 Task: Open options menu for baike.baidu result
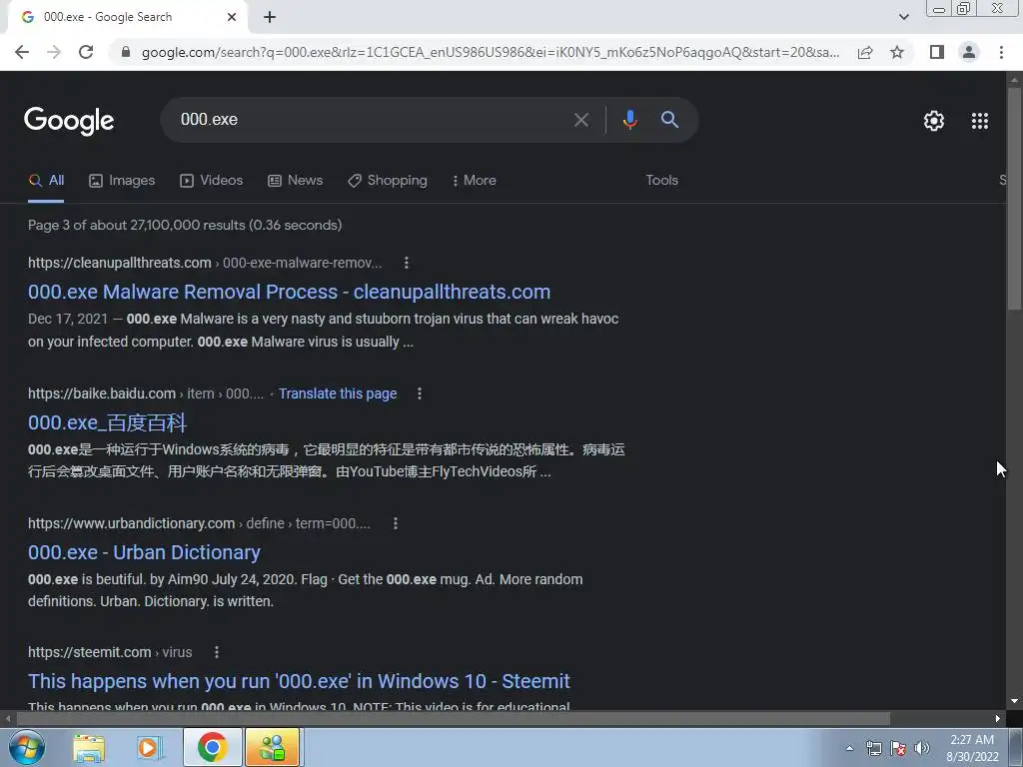(420, 393)
